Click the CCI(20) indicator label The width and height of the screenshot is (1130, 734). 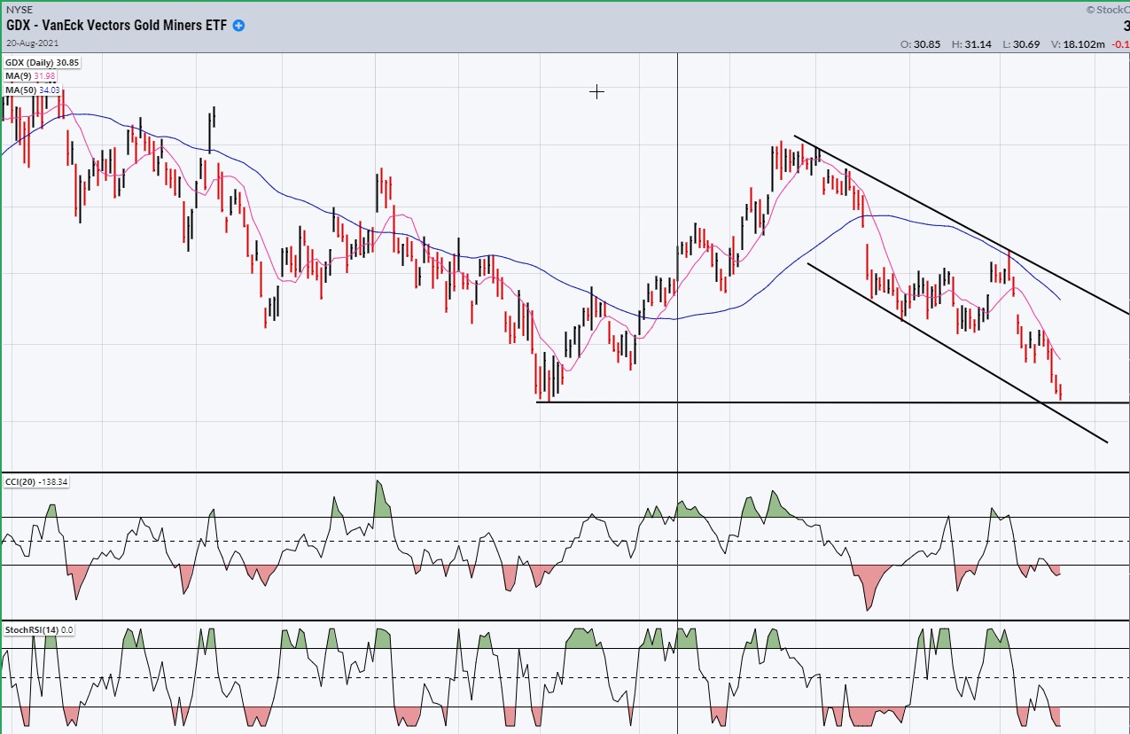(36, 481)
